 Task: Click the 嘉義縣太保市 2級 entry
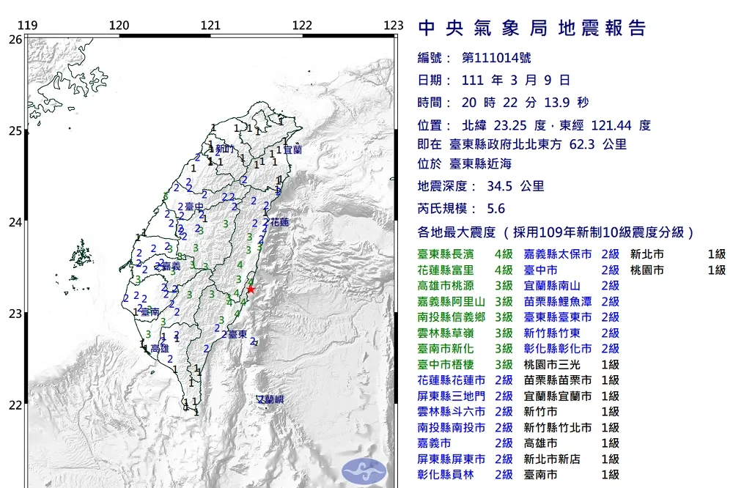coord(572,254)
